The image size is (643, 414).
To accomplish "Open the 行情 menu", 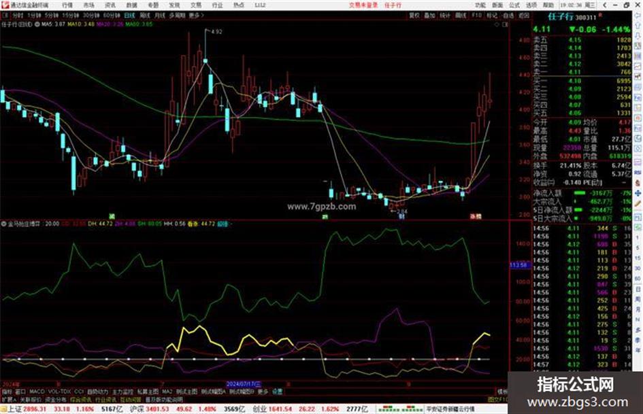I will coord(67,5).
